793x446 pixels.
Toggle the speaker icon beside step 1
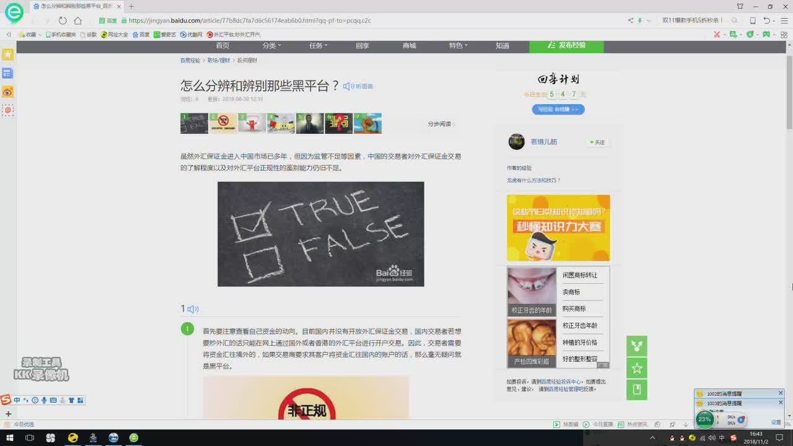[x=193, y=309]
